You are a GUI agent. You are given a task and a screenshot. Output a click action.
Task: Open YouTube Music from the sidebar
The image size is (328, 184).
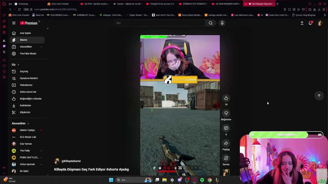pos(27,53)
